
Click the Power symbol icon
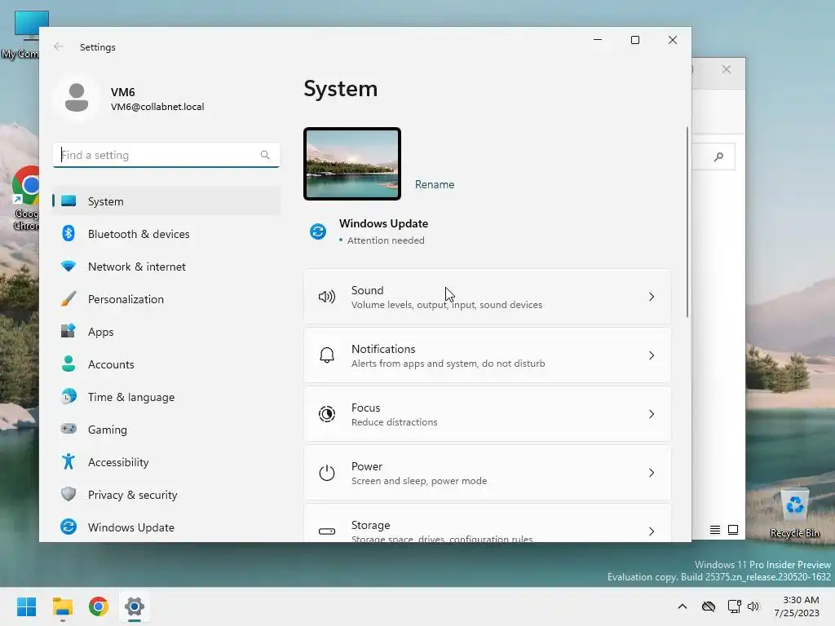pos(327,473)
